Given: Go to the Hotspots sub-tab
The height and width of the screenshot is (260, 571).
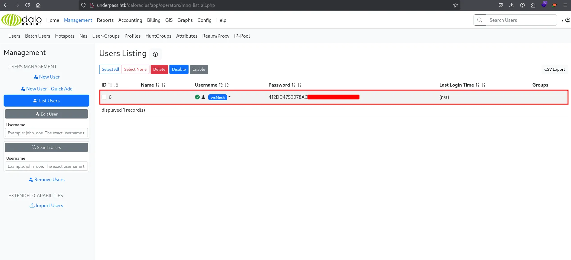Looking at the screenshot, I should click(65, 36).
